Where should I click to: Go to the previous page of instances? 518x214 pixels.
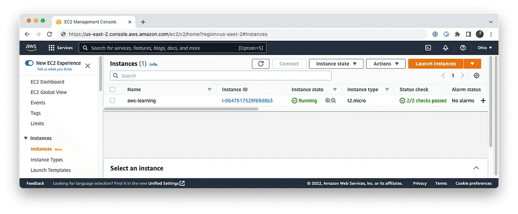pyautogui.click(x=443, y=76)
